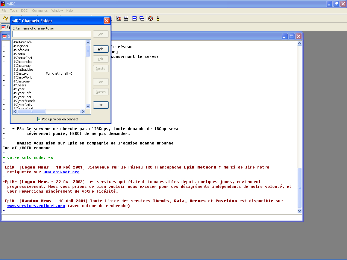Click the Join button beside the channel name field
347x260 pixels.
[x=101, y=34]
